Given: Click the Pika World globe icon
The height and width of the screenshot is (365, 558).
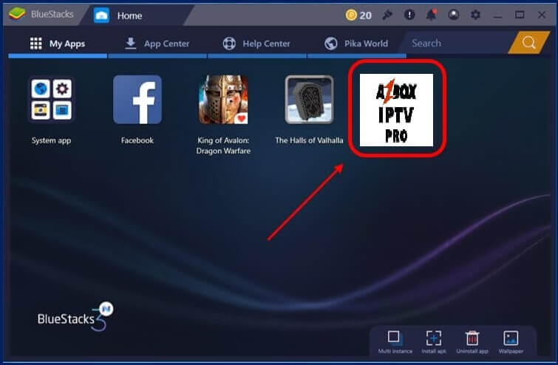Looking at the screenshot, I should tap(331, 44).
